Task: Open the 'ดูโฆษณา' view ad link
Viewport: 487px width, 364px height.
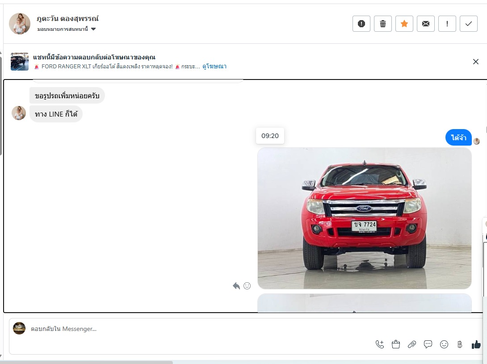Action: tap(214, 67)
